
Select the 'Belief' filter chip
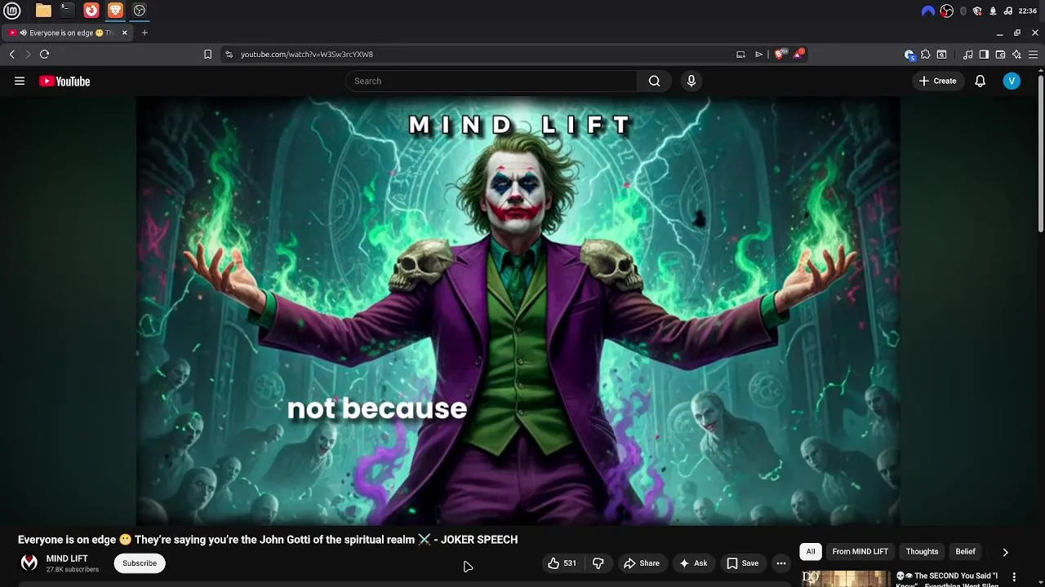tap(965, 552)
